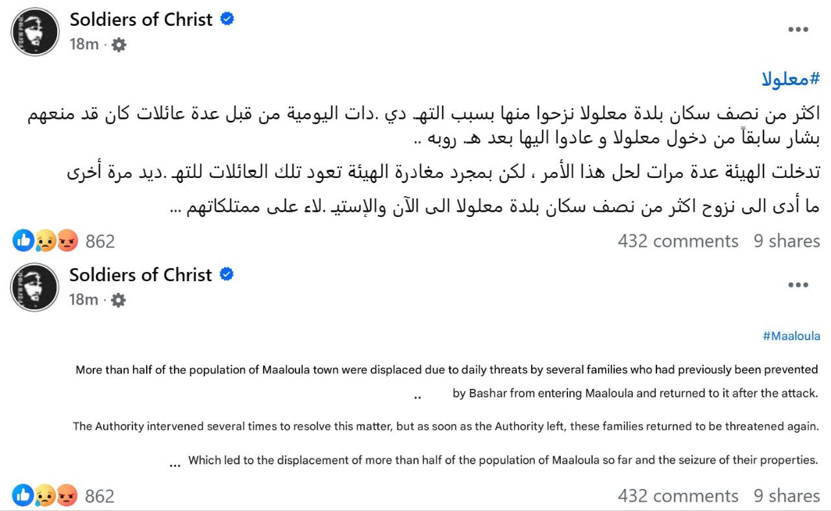Screen dimensions: 831x511
Task: Open the first post's three-dot options menu
Action: (798, 30)
